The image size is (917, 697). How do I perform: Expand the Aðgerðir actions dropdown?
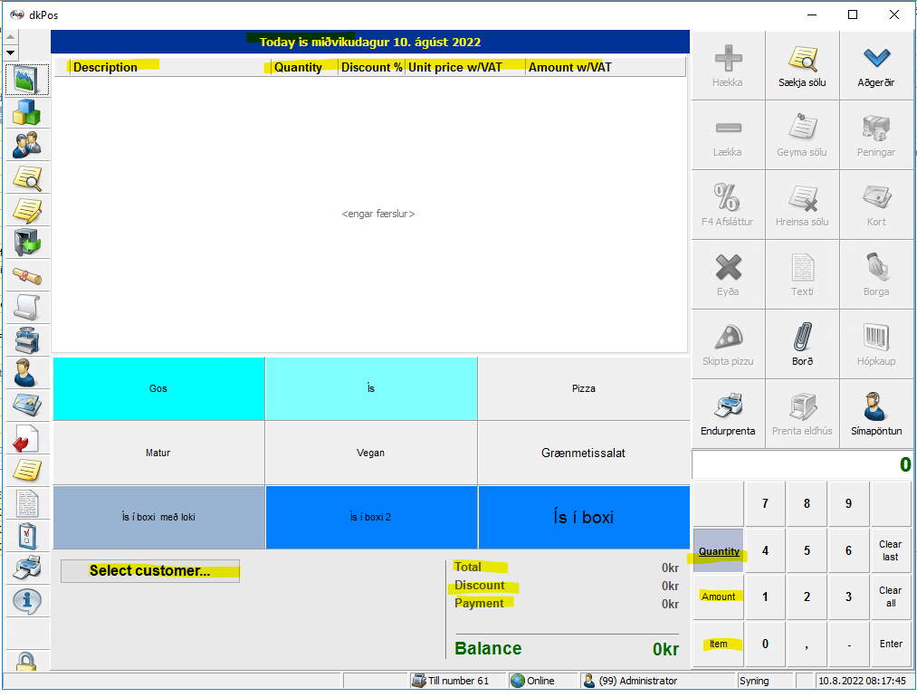[x=876, y=65]
